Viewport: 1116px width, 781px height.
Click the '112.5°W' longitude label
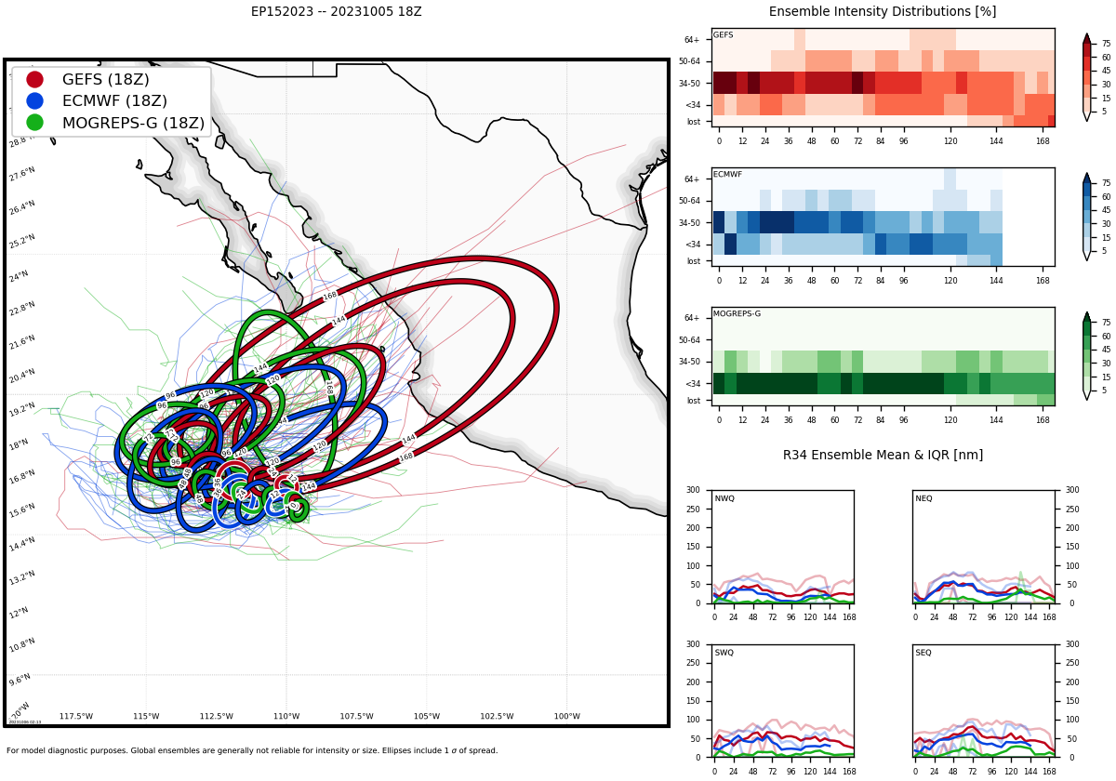216,717
